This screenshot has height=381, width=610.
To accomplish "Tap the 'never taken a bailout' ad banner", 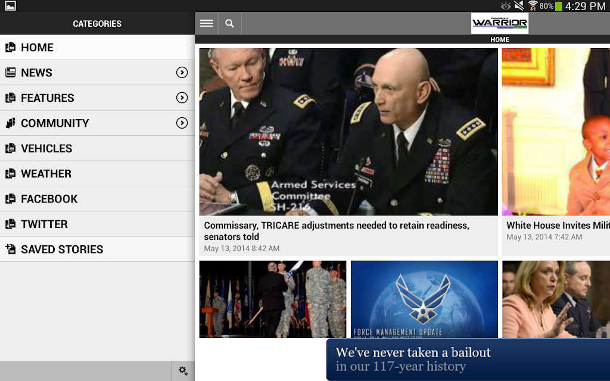I will pos(468,360).
